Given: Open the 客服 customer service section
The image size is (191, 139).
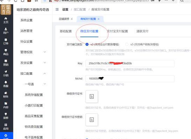Looking at the screenshot, I should 6,84.
